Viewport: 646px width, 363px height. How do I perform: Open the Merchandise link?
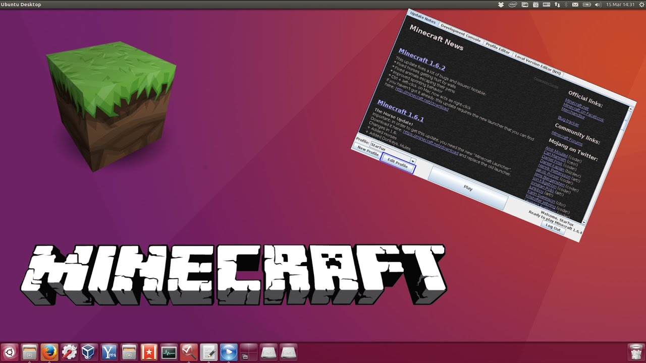click(573, 114)
